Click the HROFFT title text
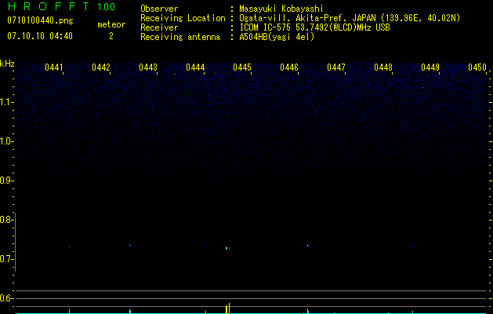The image size is (493, 314). click(49, 6)
